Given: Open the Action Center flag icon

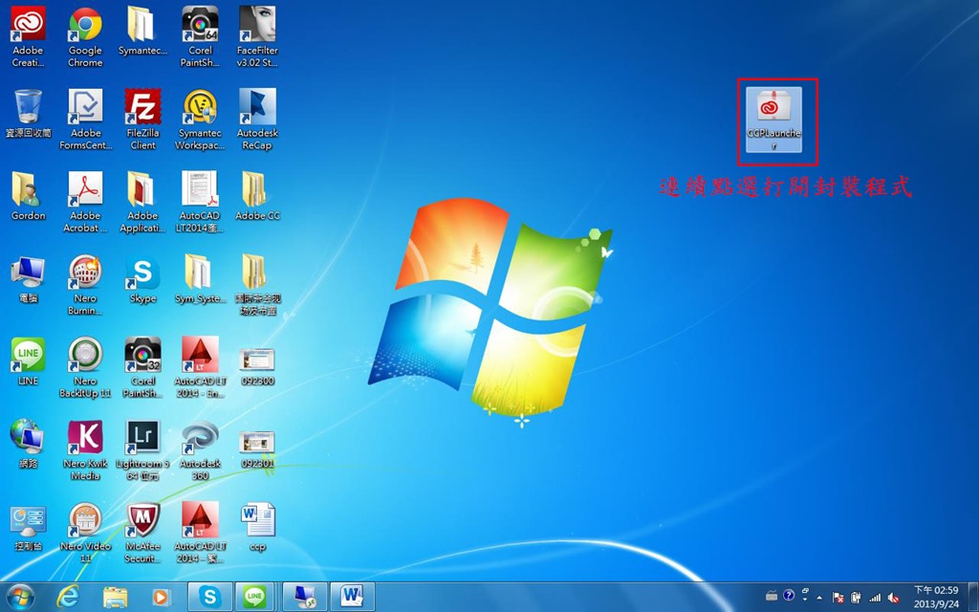Looking at the screenshot, I should coord(838,598).
